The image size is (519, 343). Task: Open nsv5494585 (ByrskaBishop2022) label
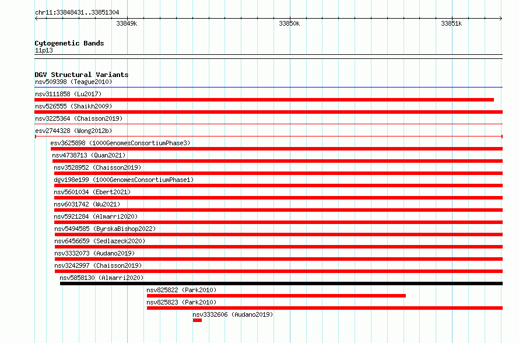pos(105,229)
